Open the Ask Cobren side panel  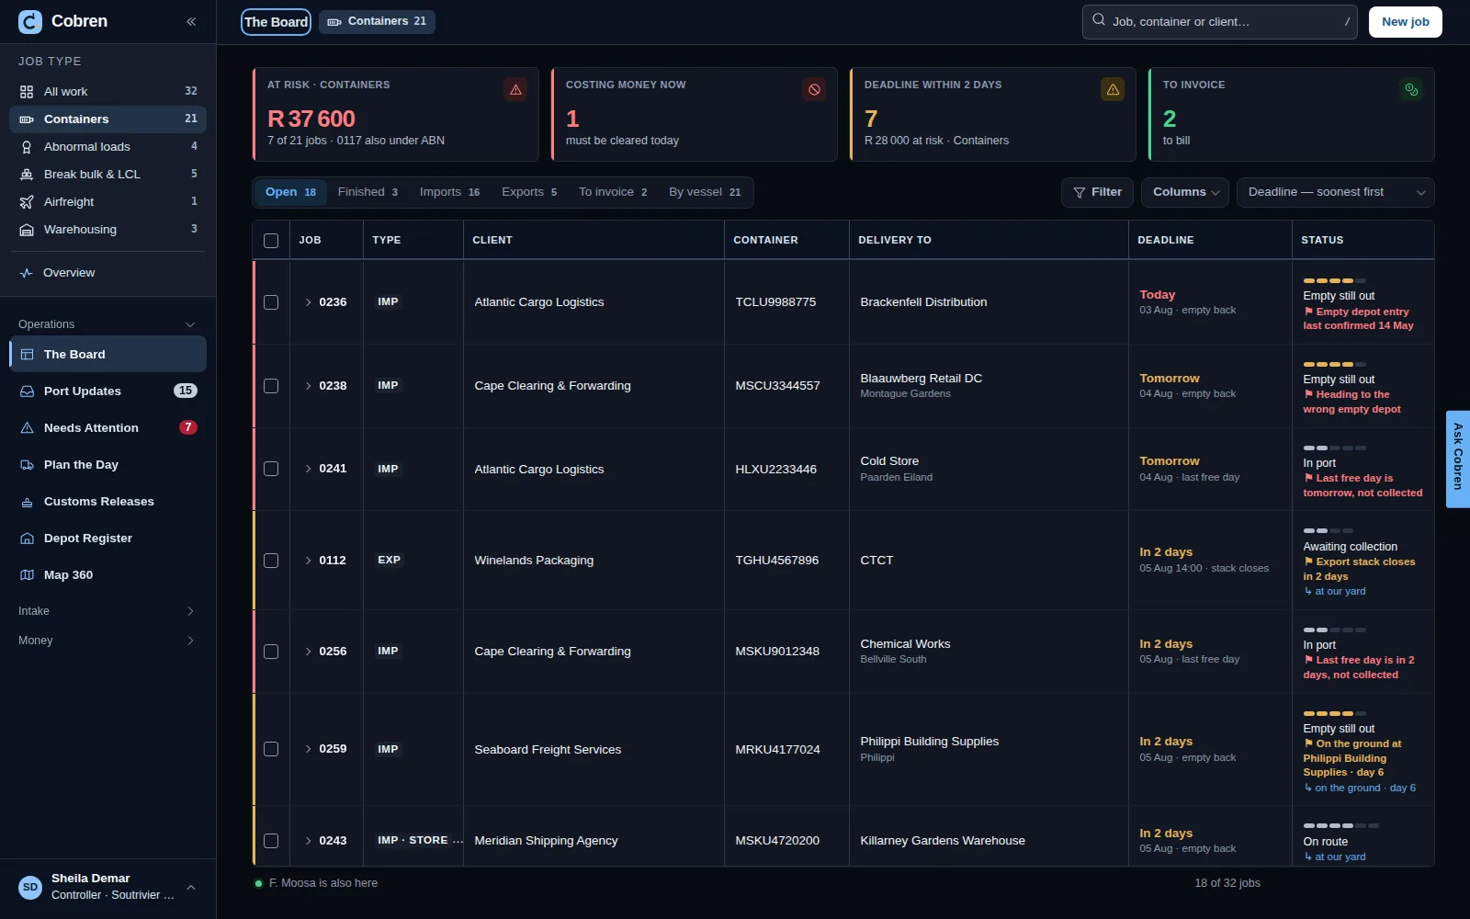tap(1458, 459)
